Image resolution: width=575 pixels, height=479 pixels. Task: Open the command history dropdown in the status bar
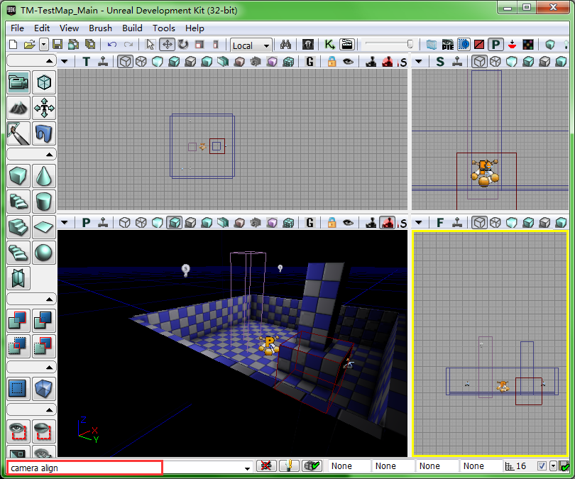tap(247, 468)
